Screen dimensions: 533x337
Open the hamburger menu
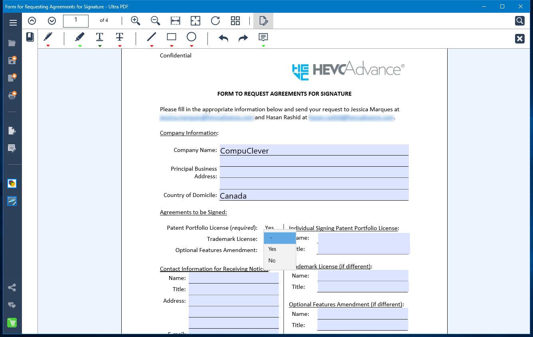[x=13, y=23]
